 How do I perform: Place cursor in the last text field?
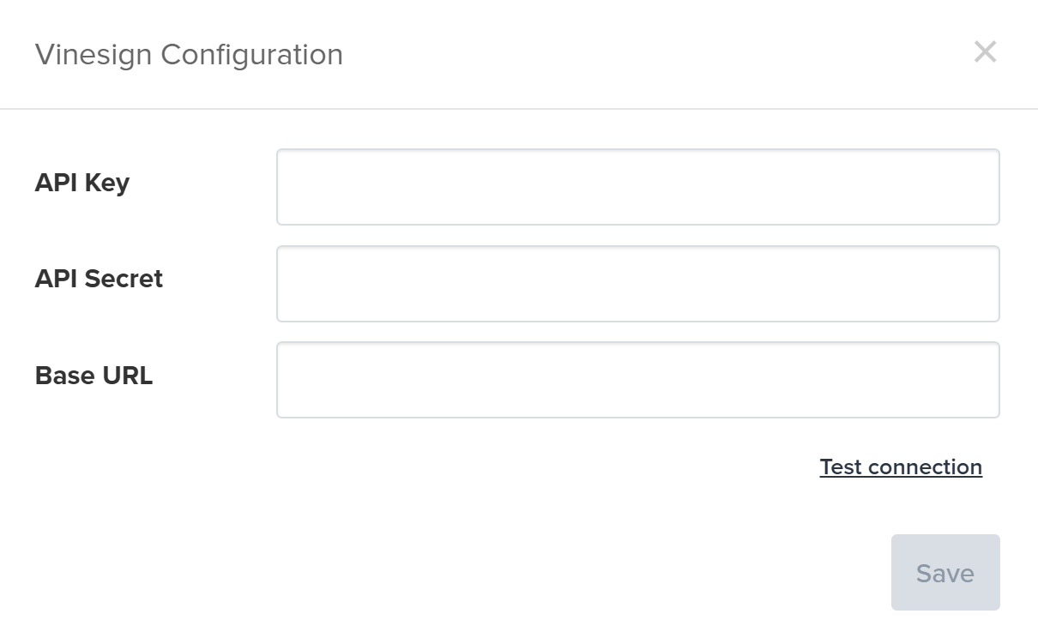coord(637,380)
